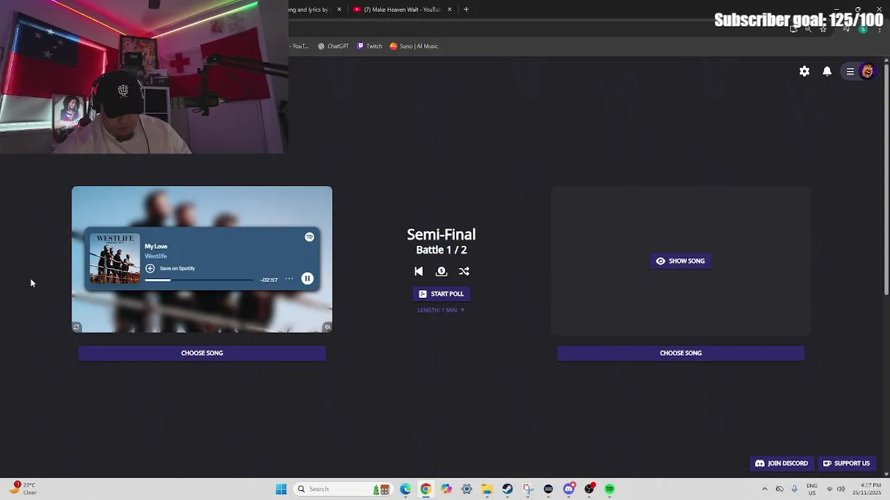Open the Spotify logo on player
This screenshot has width=890, height=500.
309,237
